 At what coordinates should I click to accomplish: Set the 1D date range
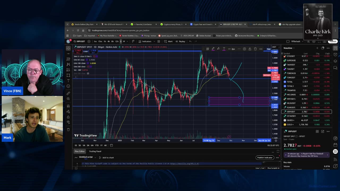coord(76,145)
